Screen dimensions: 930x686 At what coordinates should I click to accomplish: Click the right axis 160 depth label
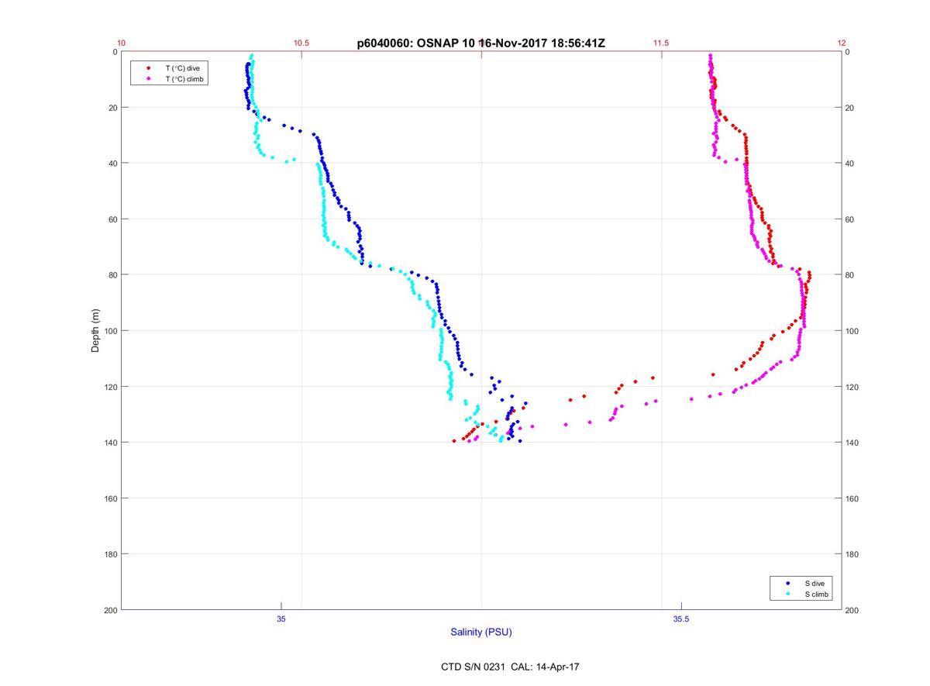(x=852, y=498)
